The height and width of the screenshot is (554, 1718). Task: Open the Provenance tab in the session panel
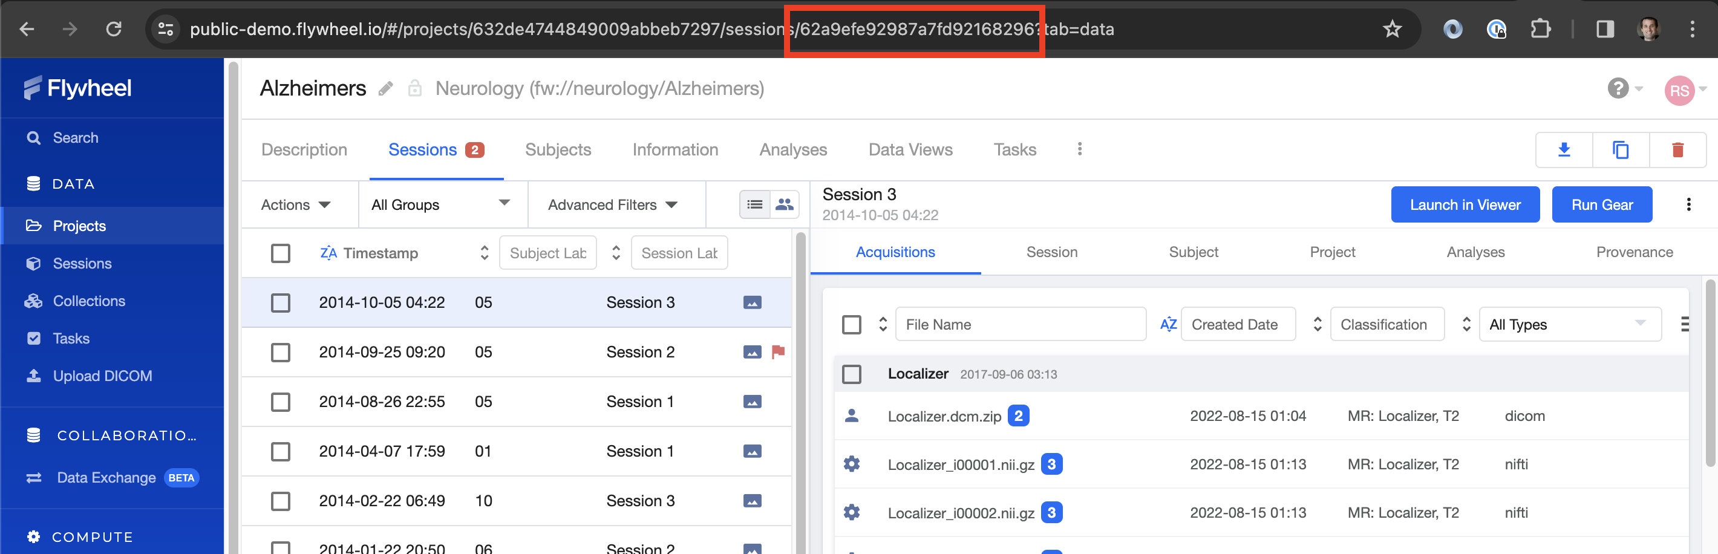(x=1633, y=252)
